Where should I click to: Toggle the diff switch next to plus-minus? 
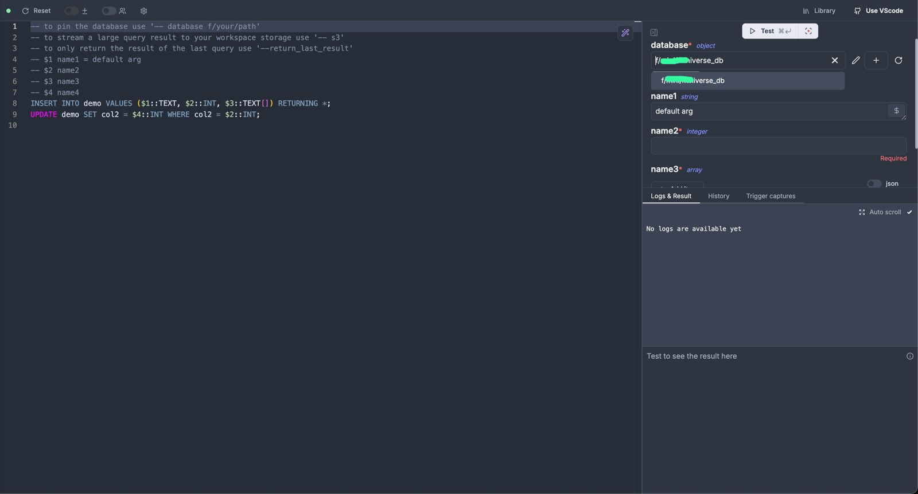click(71, 11)
